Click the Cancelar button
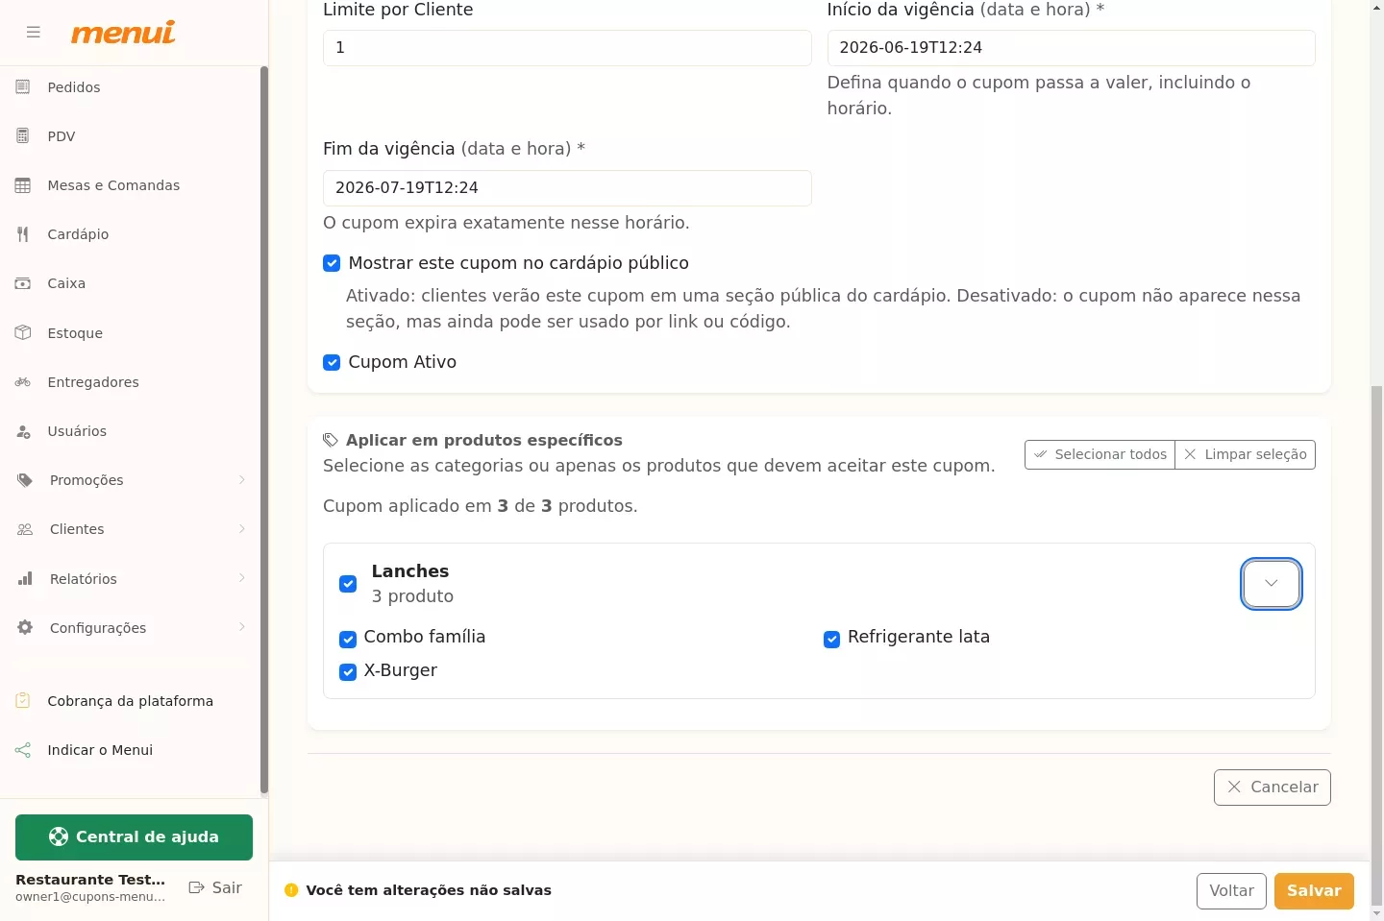This screenshot has height=921, width=1384. 1273,788
